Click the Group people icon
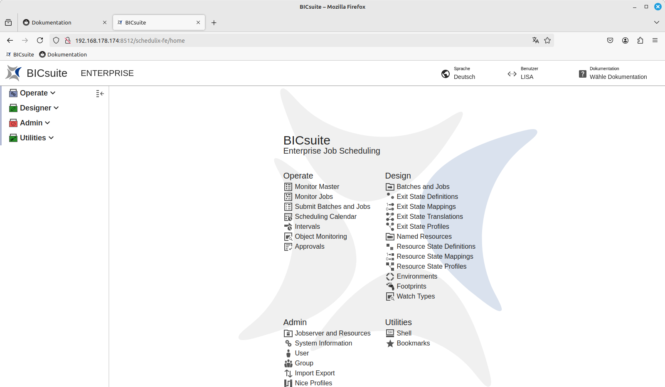The width and height of the screenshot is (665, 387). (288, 363)
